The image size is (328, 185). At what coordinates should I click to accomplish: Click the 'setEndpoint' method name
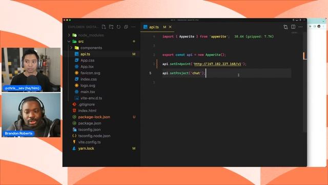tap(180, 64)
